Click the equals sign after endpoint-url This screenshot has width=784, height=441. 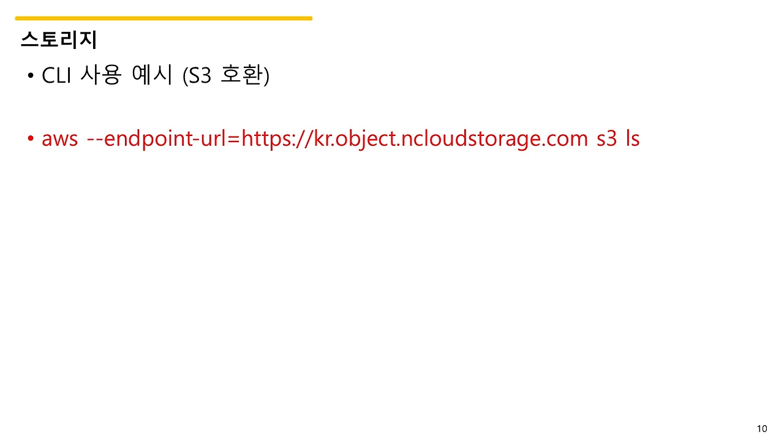click(x=236, y=140)
